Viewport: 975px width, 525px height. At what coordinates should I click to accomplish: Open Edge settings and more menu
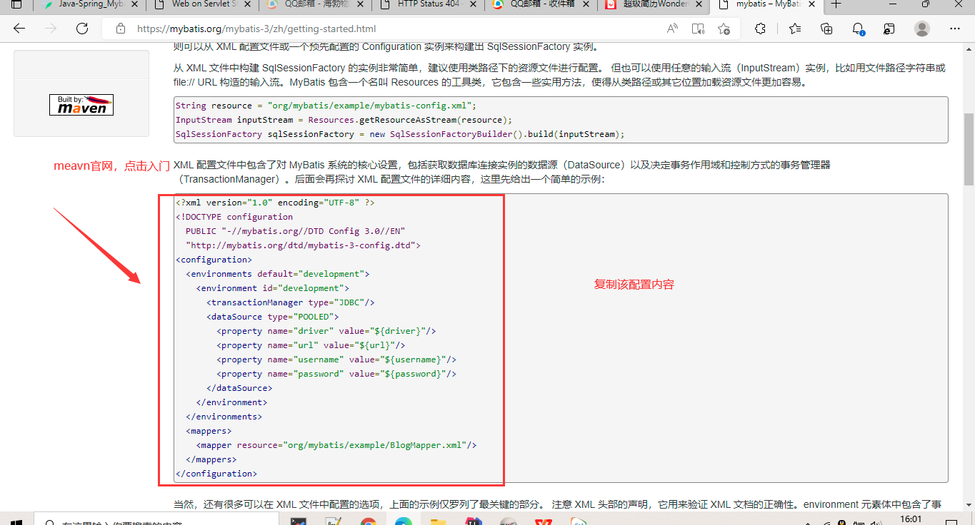click(955, 29)
